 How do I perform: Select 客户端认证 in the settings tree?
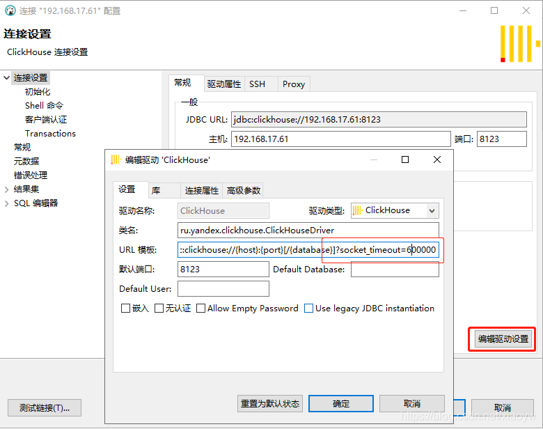click(46, 120)
